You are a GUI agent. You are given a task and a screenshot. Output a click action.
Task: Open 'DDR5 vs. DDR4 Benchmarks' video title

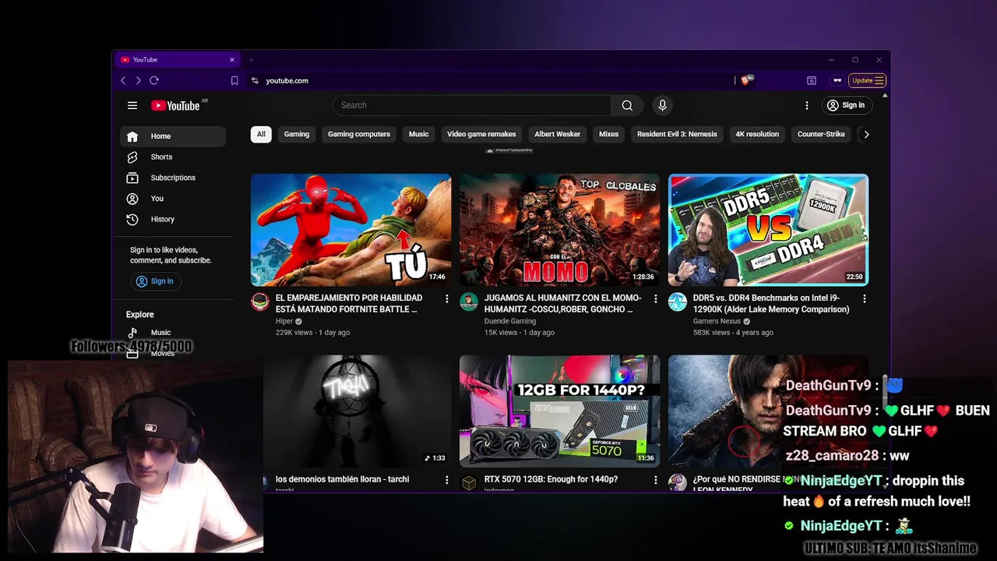pyautogui.click(x=771, y=304)
